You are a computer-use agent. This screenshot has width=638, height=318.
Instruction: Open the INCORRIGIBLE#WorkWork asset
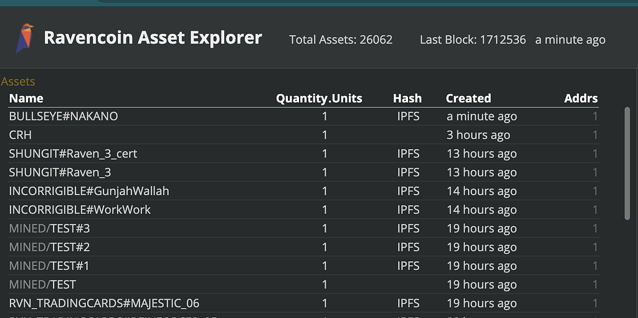(80, 210)
